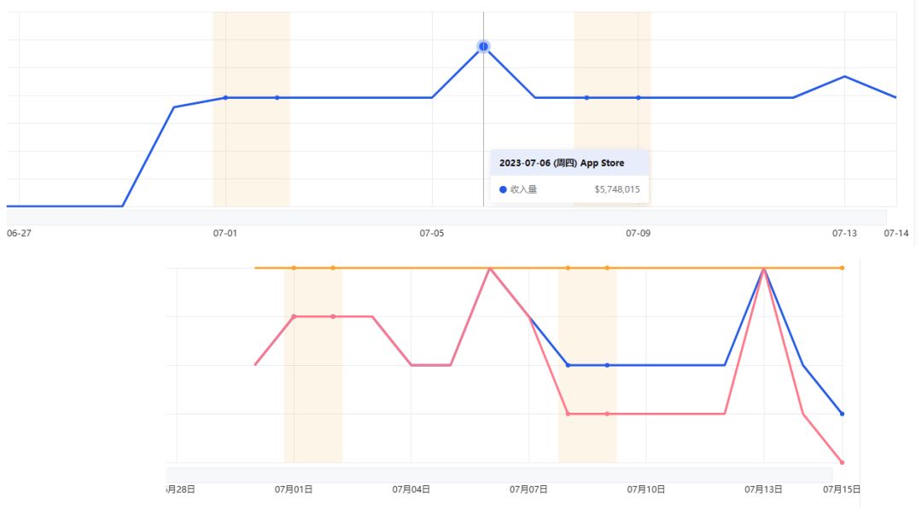Click the upper chart's horizontal range slider bar
Screen dimensions: 922x516
point(444,217)
